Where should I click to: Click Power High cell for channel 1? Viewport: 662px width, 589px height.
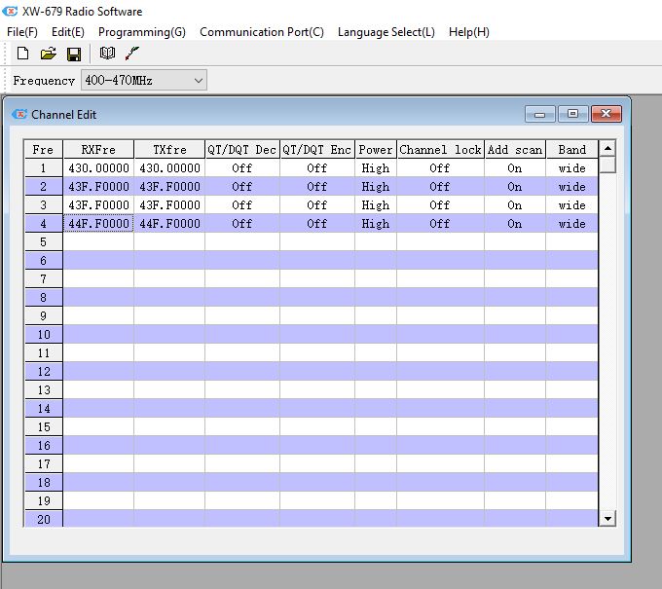376,168
